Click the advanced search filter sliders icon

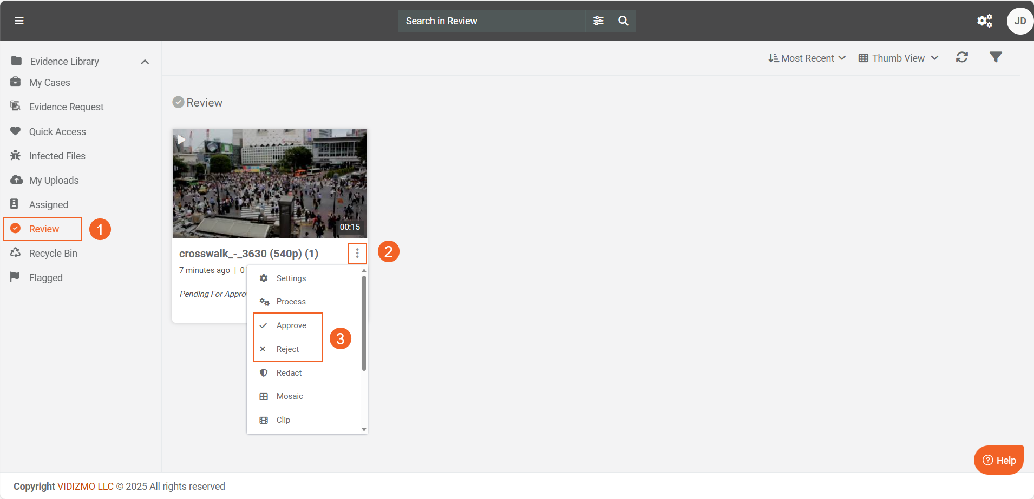point(598,21)
